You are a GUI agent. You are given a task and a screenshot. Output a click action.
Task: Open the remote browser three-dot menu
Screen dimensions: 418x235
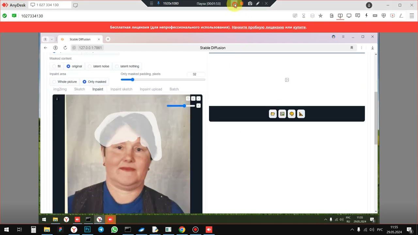point(361,48)
